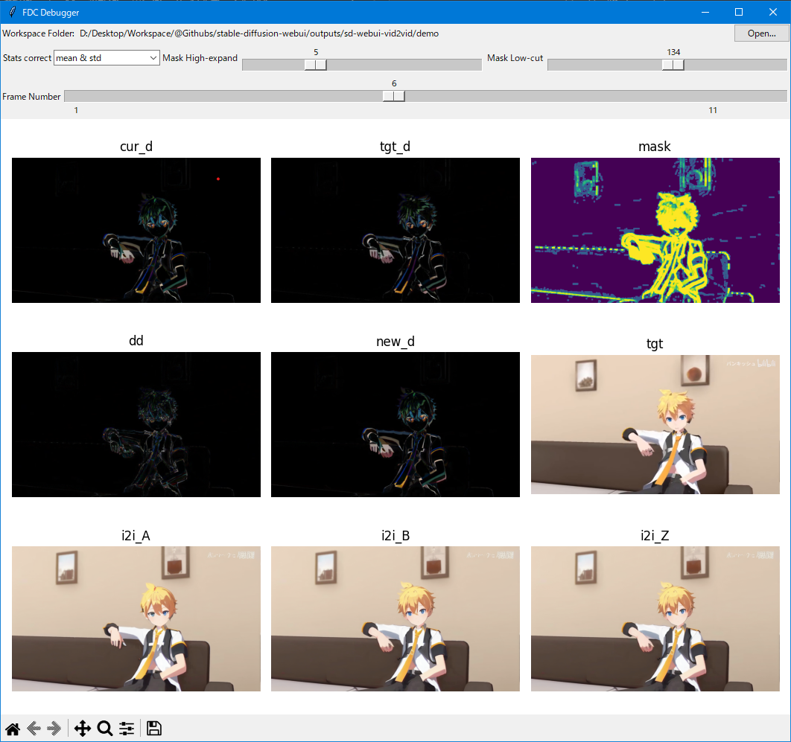This screenshot has height=742, width=791.
Task: Click the FDC Debugger feather window icon
Action: [x=12, y=12]
